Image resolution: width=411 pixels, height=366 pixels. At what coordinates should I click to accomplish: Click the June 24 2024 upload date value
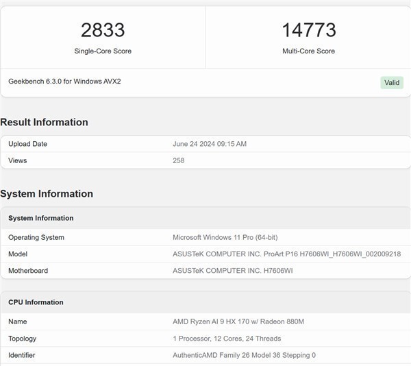click(x=210, y=144)
